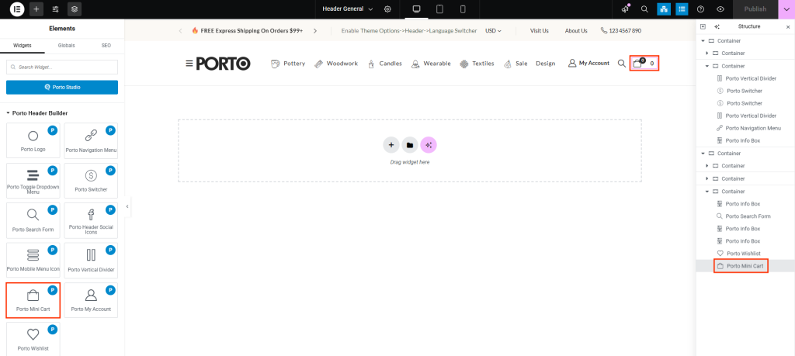Select the Porto Wishlist widget
Viewport: 795px width, 356px height.
[33, 339]
